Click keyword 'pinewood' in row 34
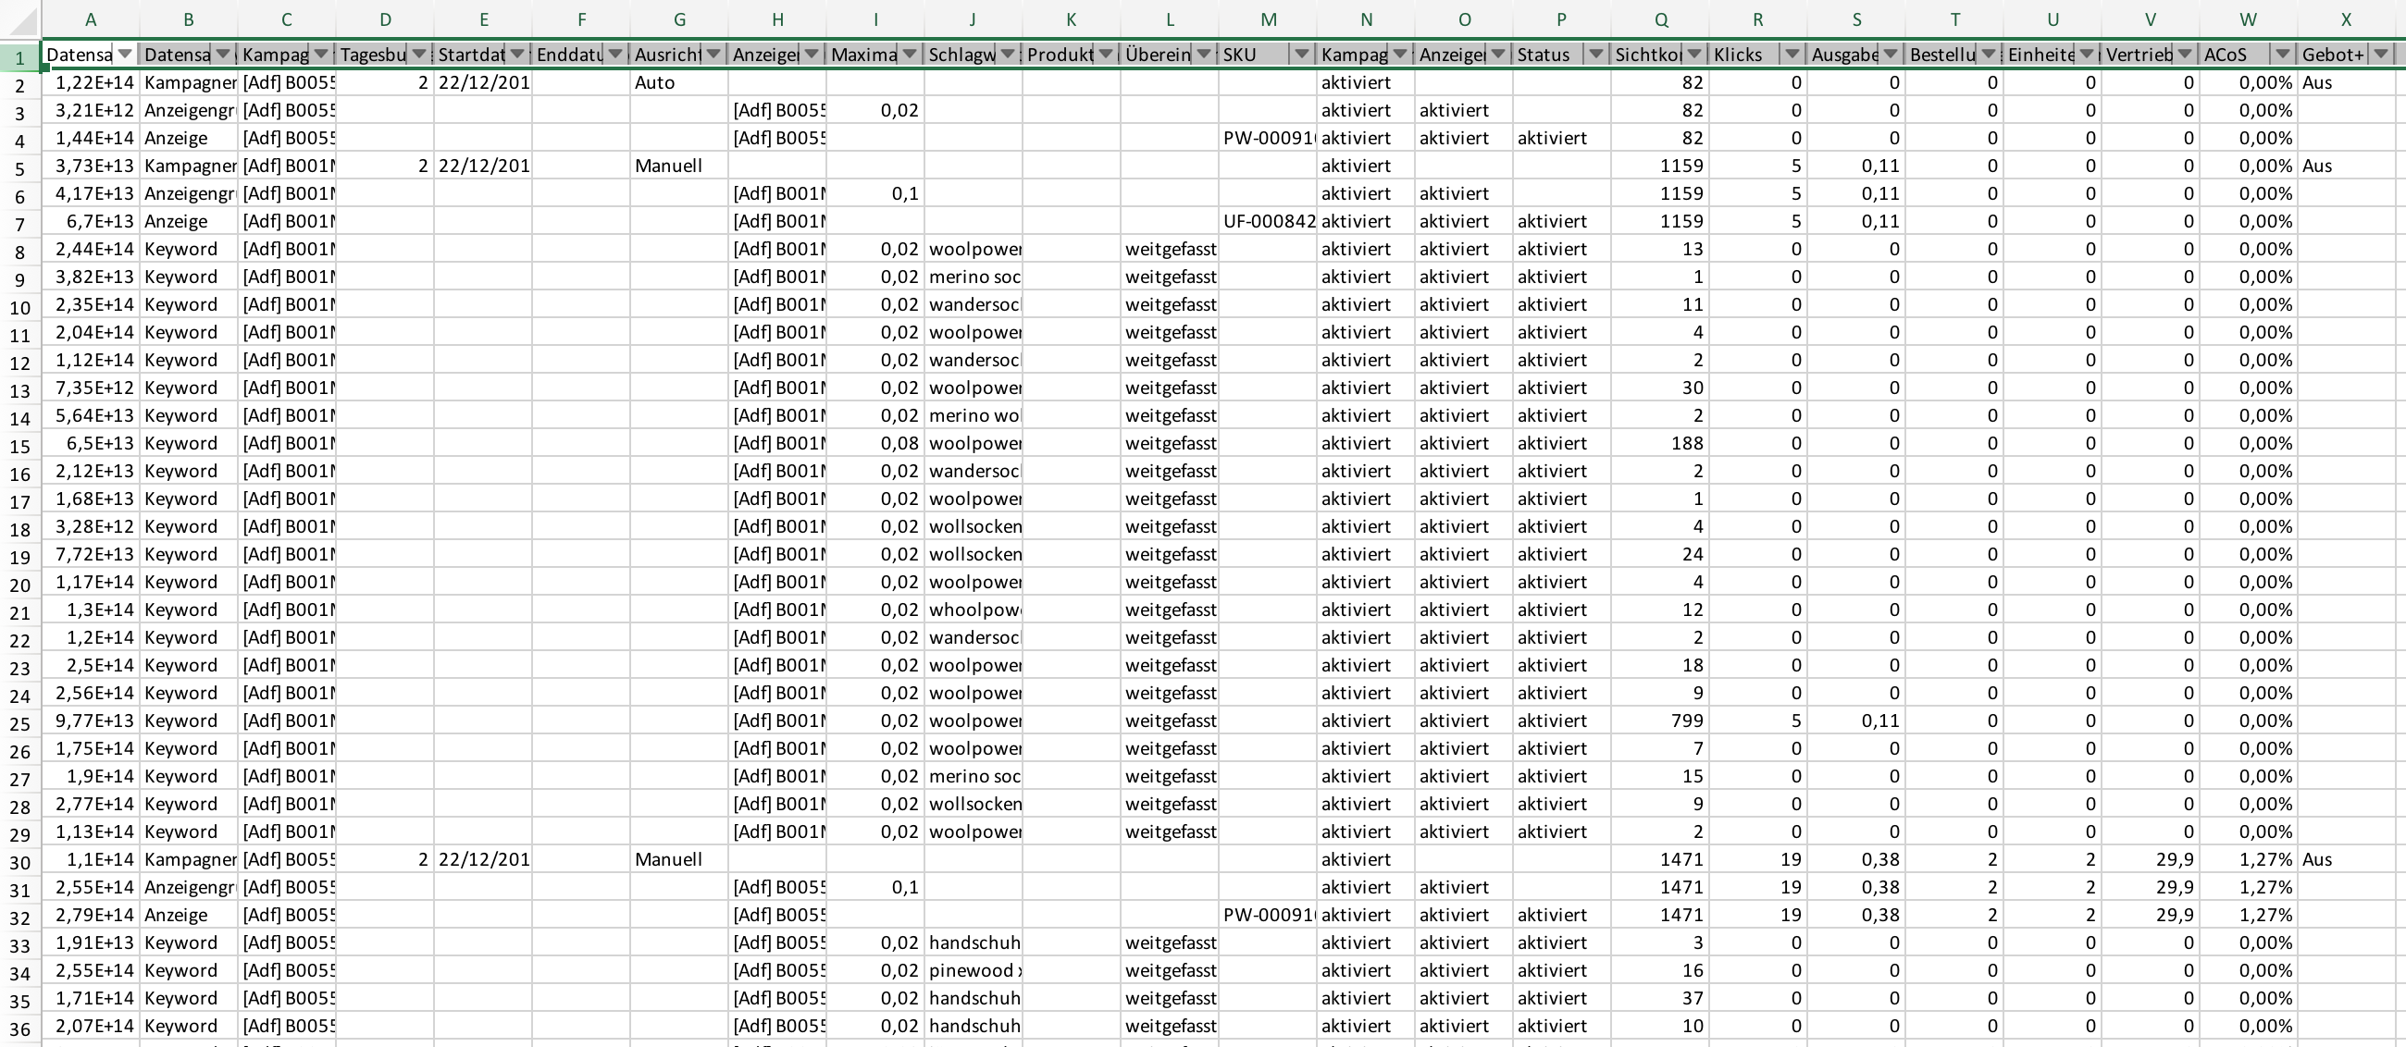Viewport: 2406px width, 1047px height. click(x=974, y=970)
